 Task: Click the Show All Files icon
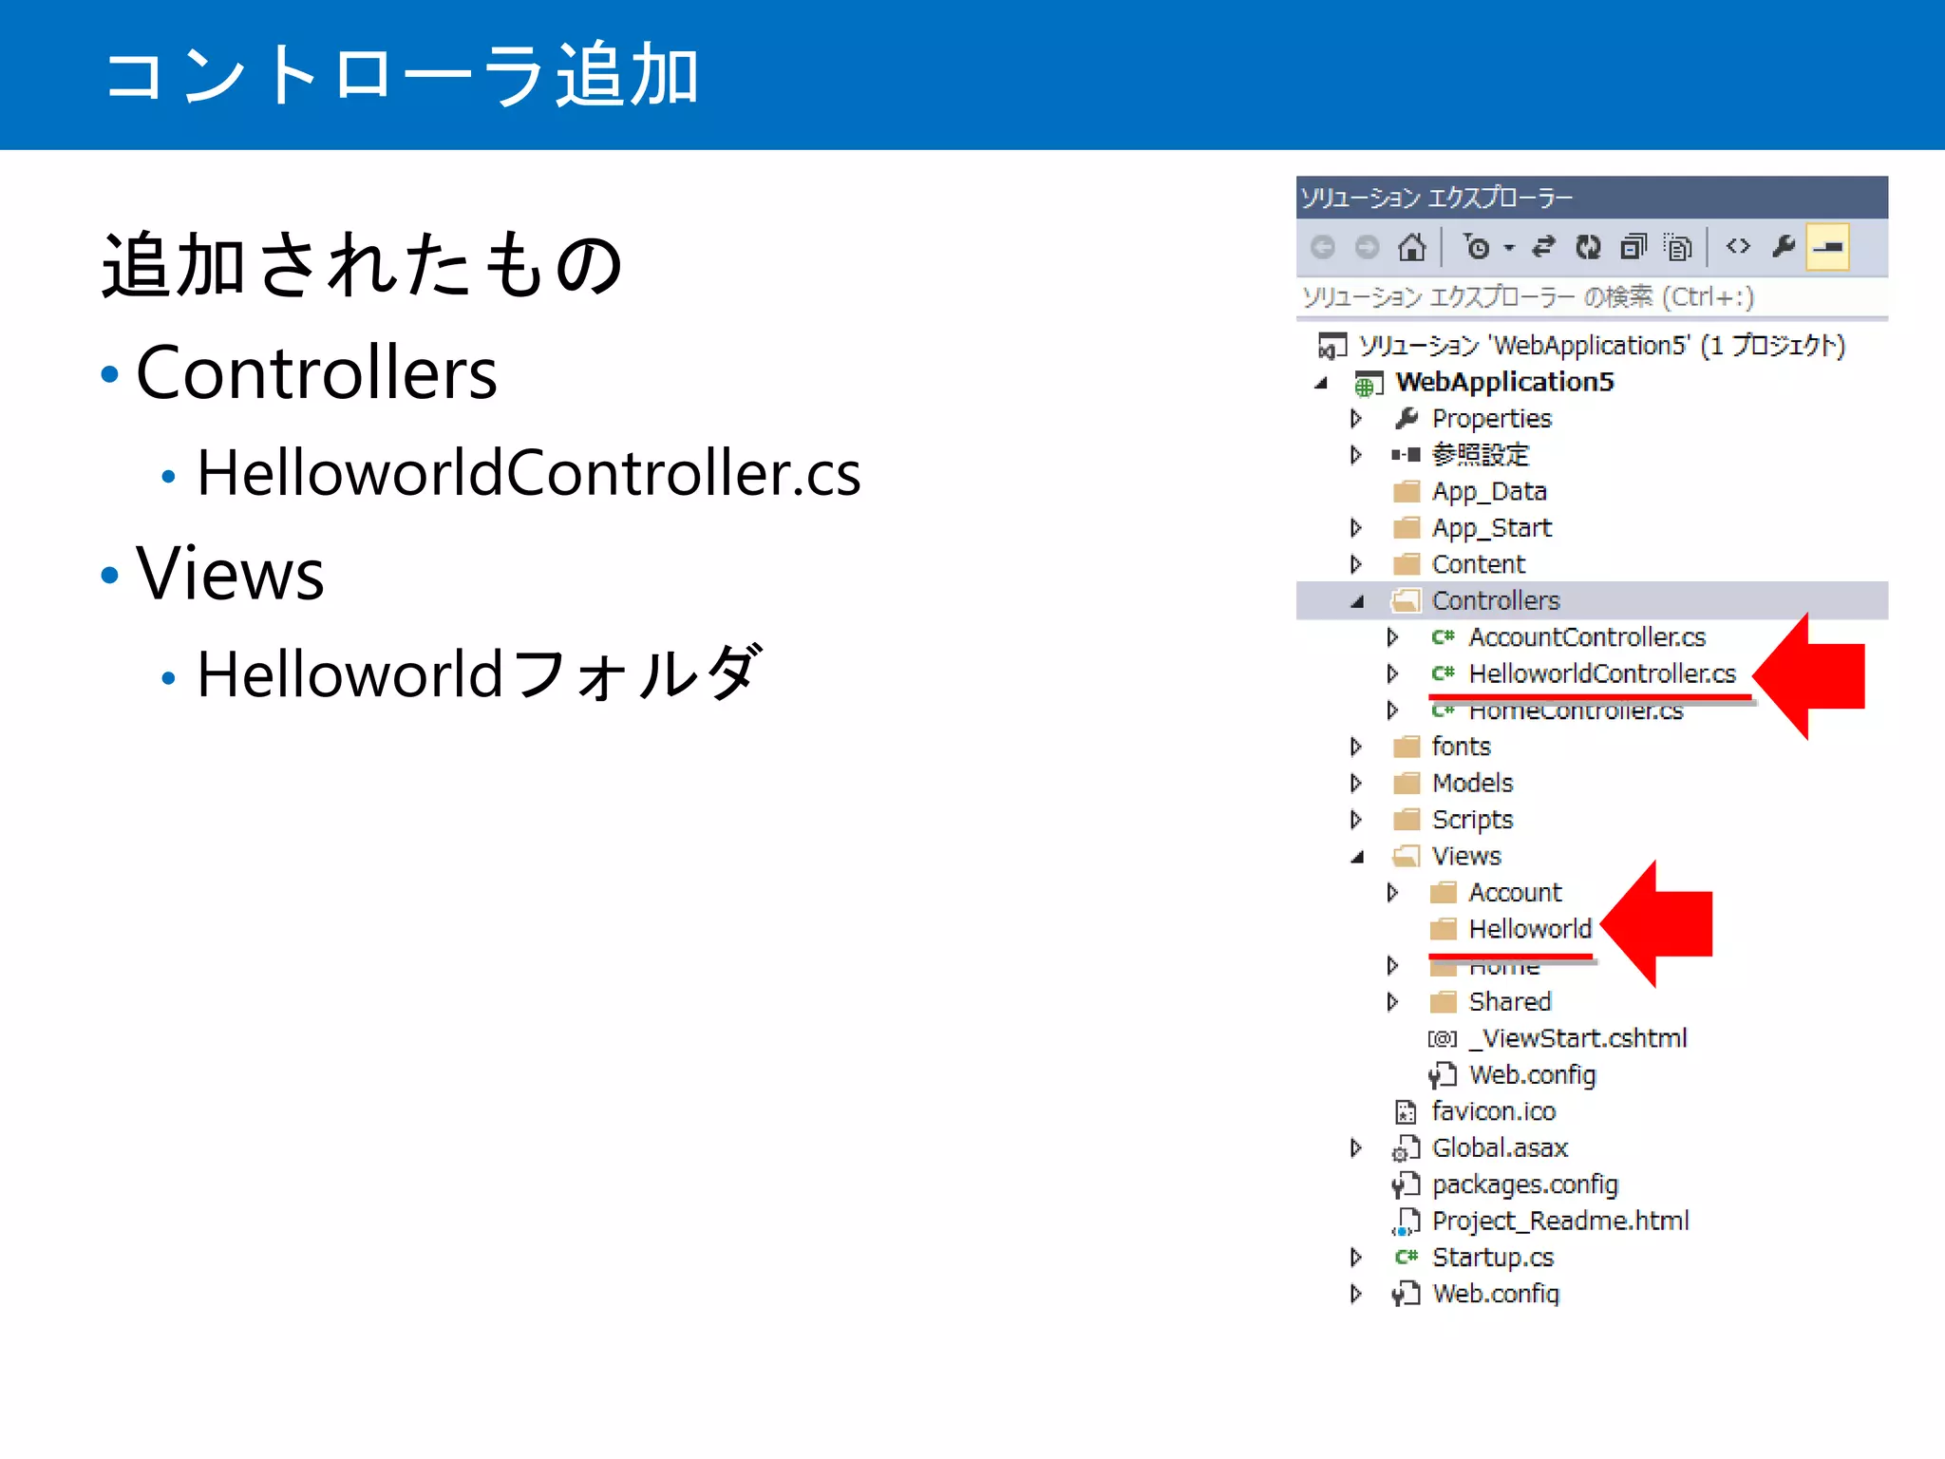1678,247
